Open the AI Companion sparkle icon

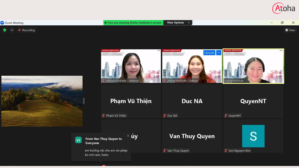click(12, 30)
